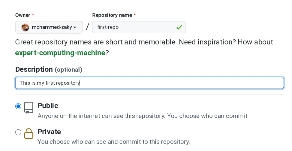Screen dimensions: 292x151
Task: Focus the Description text box
Action: pyautogui.click(x=149, y=83)
